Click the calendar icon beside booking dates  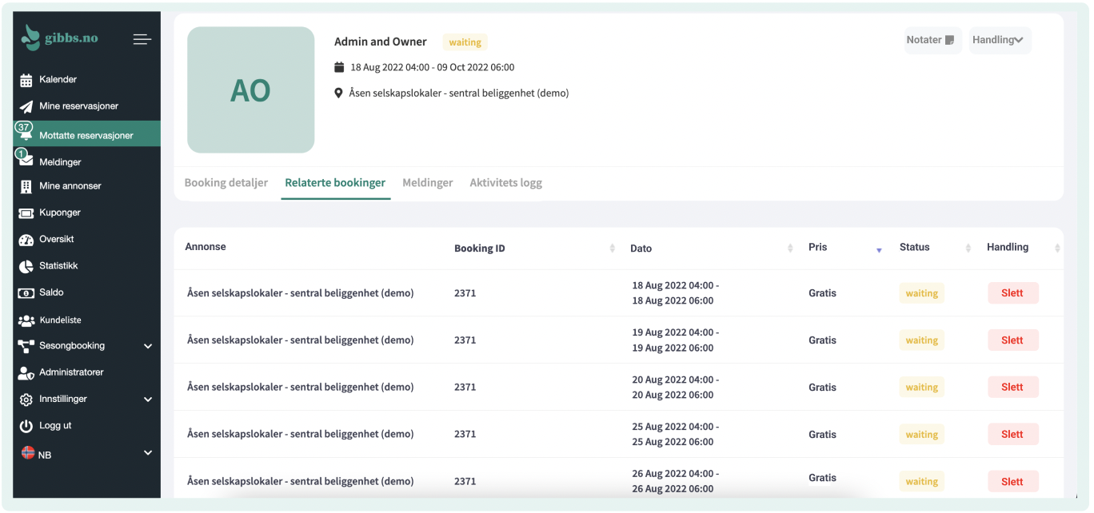[339, 67]
